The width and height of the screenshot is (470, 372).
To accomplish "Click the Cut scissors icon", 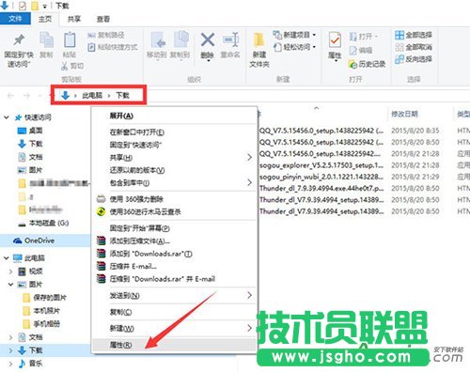I will pyautogui.click(x=64, y=66).
